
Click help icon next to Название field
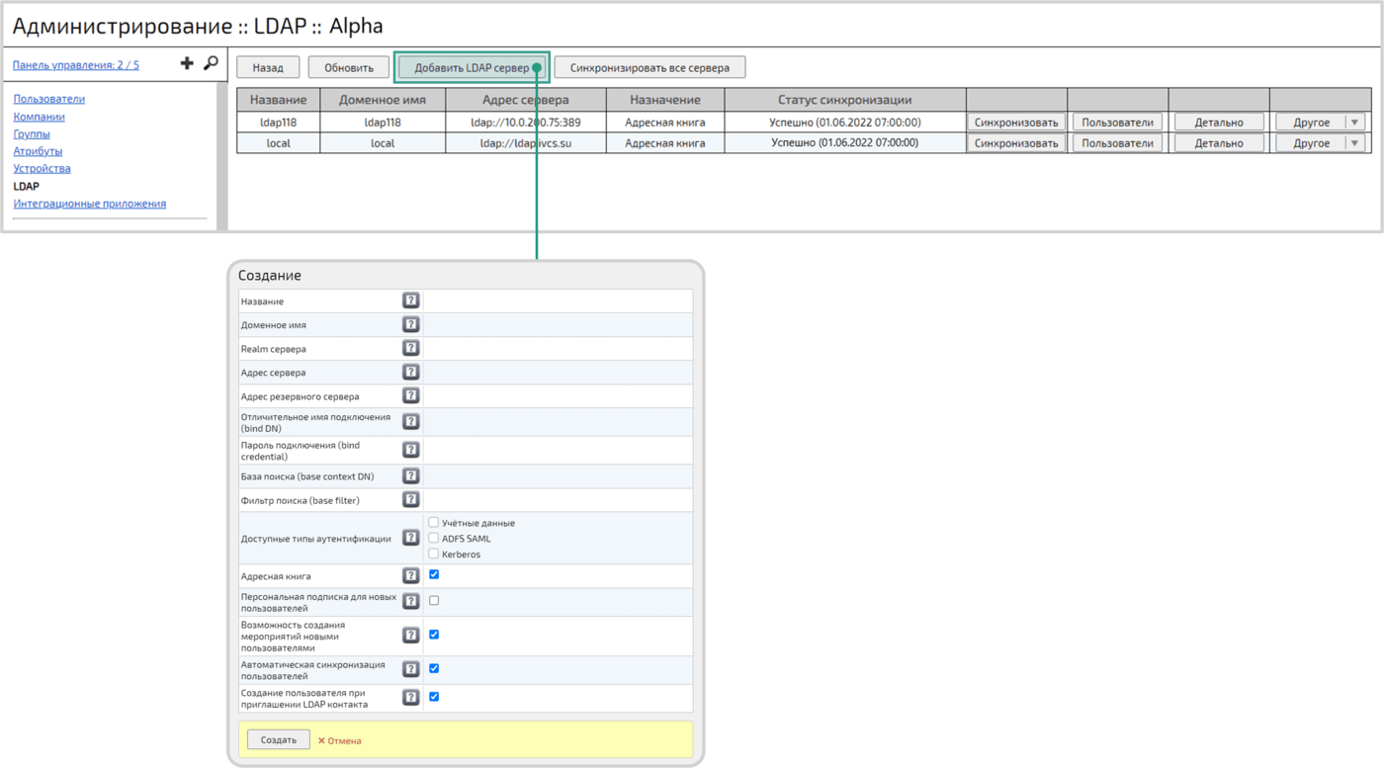[x=411, y=300]
